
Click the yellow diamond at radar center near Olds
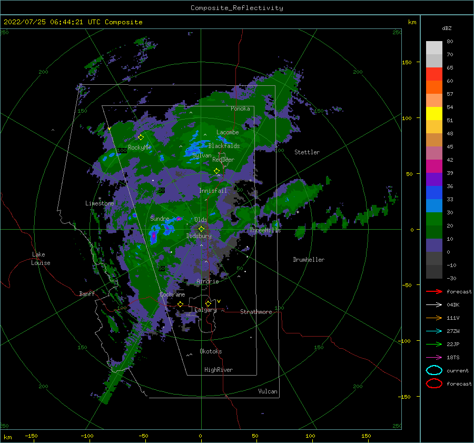201,229
